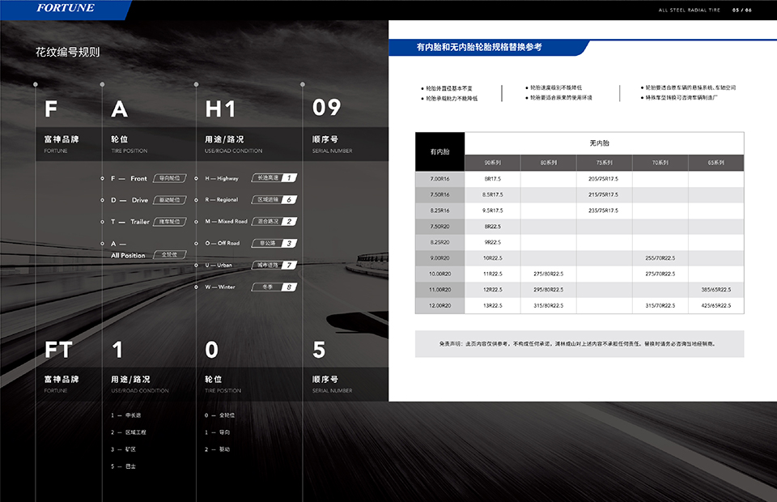Click the '有内胎' table header cell
Image resolution: width=777 pixels, height=502 pixels.
tap(440, 151)
